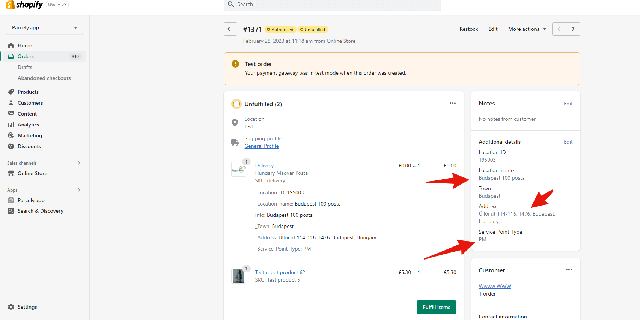The width and height of the screenshot is (640, 320).
Task: Click the Marketing target icon
Action: tap(11, 135)
